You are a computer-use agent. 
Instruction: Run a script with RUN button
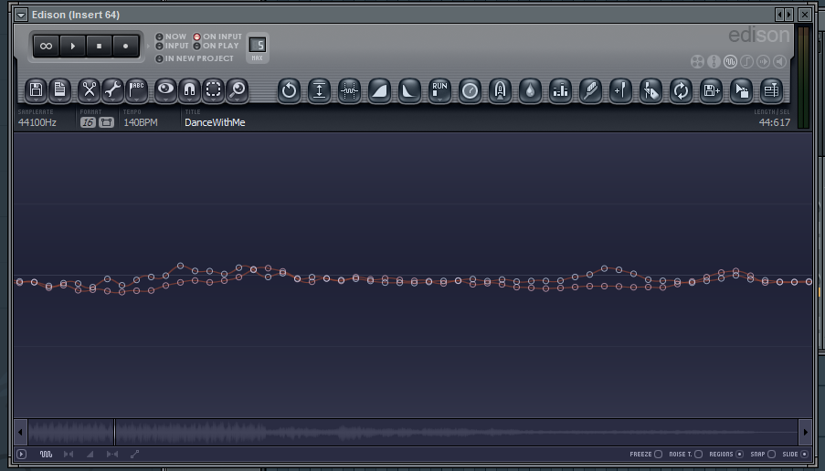(x=439, y=90)
